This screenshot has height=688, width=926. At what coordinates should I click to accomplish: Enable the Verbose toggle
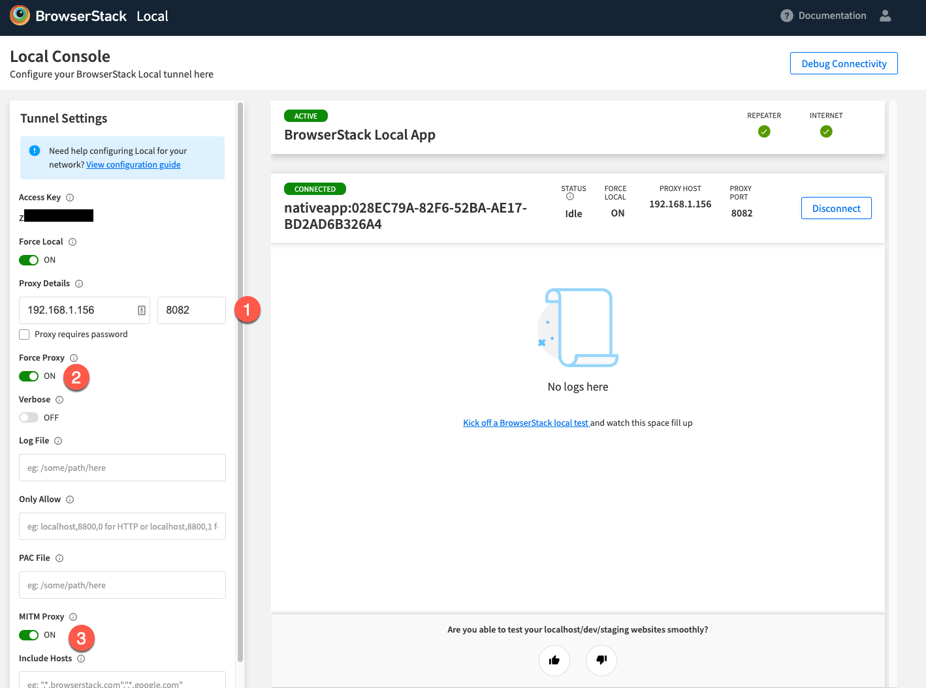click(29, 417)
